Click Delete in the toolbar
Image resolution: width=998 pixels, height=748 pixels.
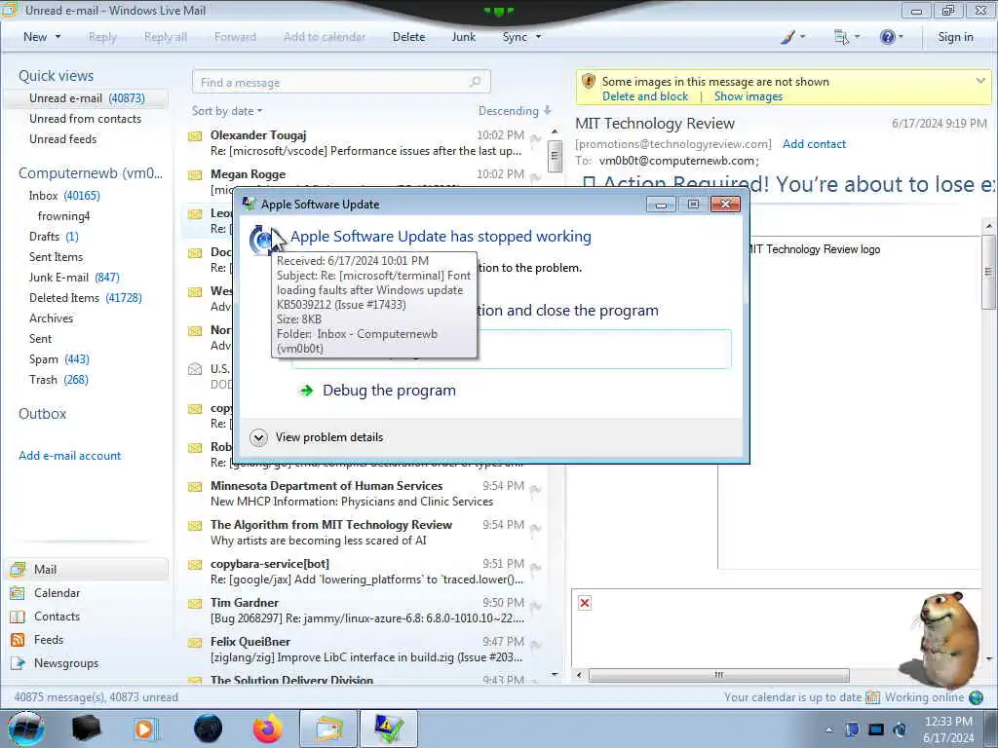[x=408, y=37]
